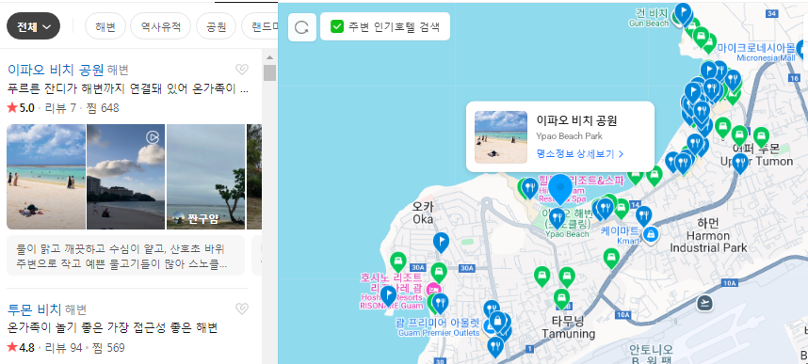The height and width of the screenshot is (364, 808).
Task: Click the 찜 569 saved count
Action: coord(108,347)
